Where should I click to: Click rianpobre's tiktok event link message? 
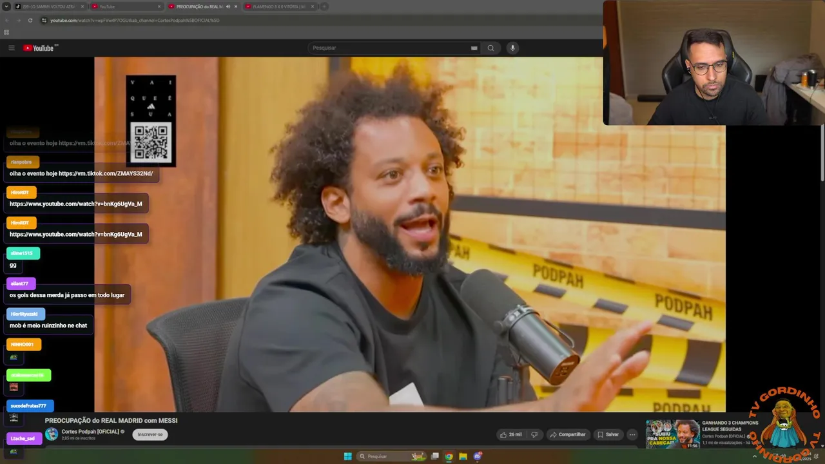pyautogui.click(x=81, y=173)
